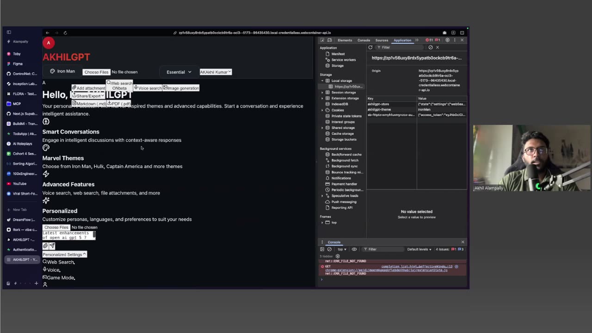
Task: Open the Figma tab in the sidebar
Action: click(x=22, y=64)
